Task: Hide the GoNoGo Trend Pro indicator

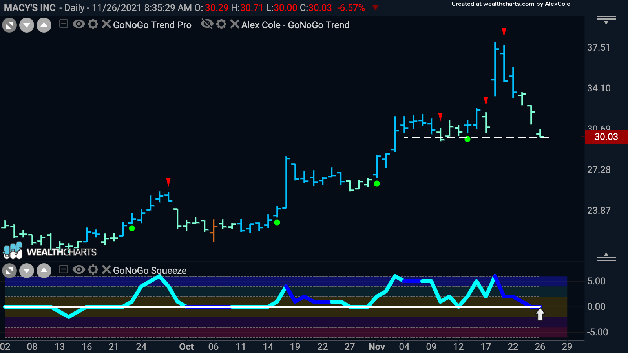Action: point(78,24)
